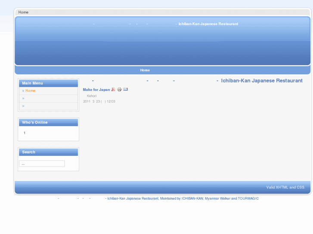
Task: Click the online visitor count 1
Action: pyautogui.click(x=25, y=133)
